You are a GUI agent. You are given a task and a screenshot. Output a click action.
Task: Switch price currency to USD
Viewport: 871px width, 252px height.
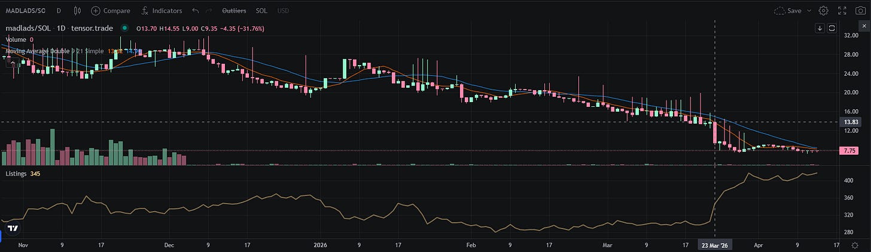coord(283,11)
